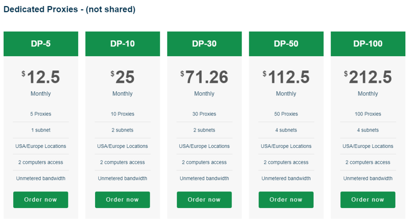Screen dimensions: 409x222
Task: Click Order now for the DP-5 plan
Action: [41, 200]
